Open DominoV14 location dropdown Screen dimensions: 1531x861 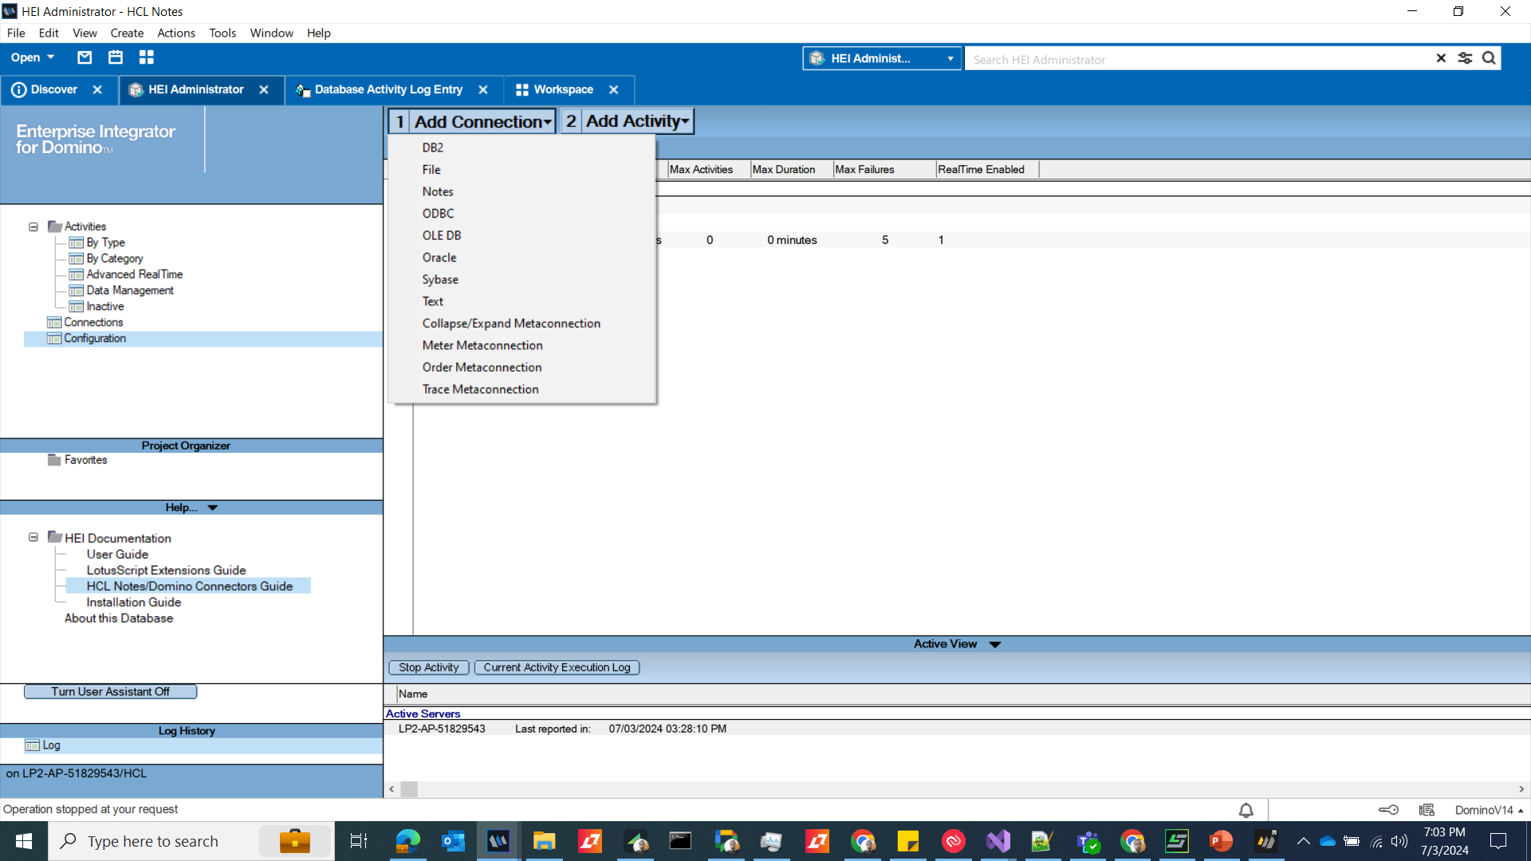1488,810
